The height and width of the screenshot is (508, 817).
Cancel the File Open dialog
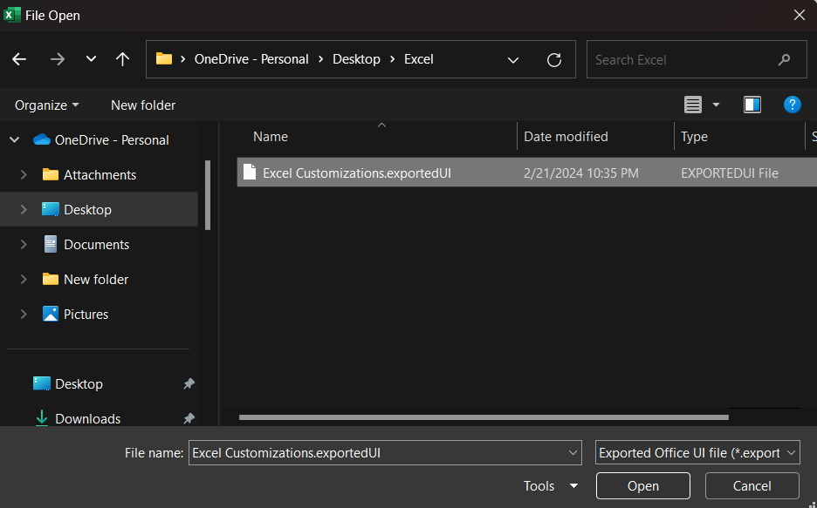pos(752,485)
